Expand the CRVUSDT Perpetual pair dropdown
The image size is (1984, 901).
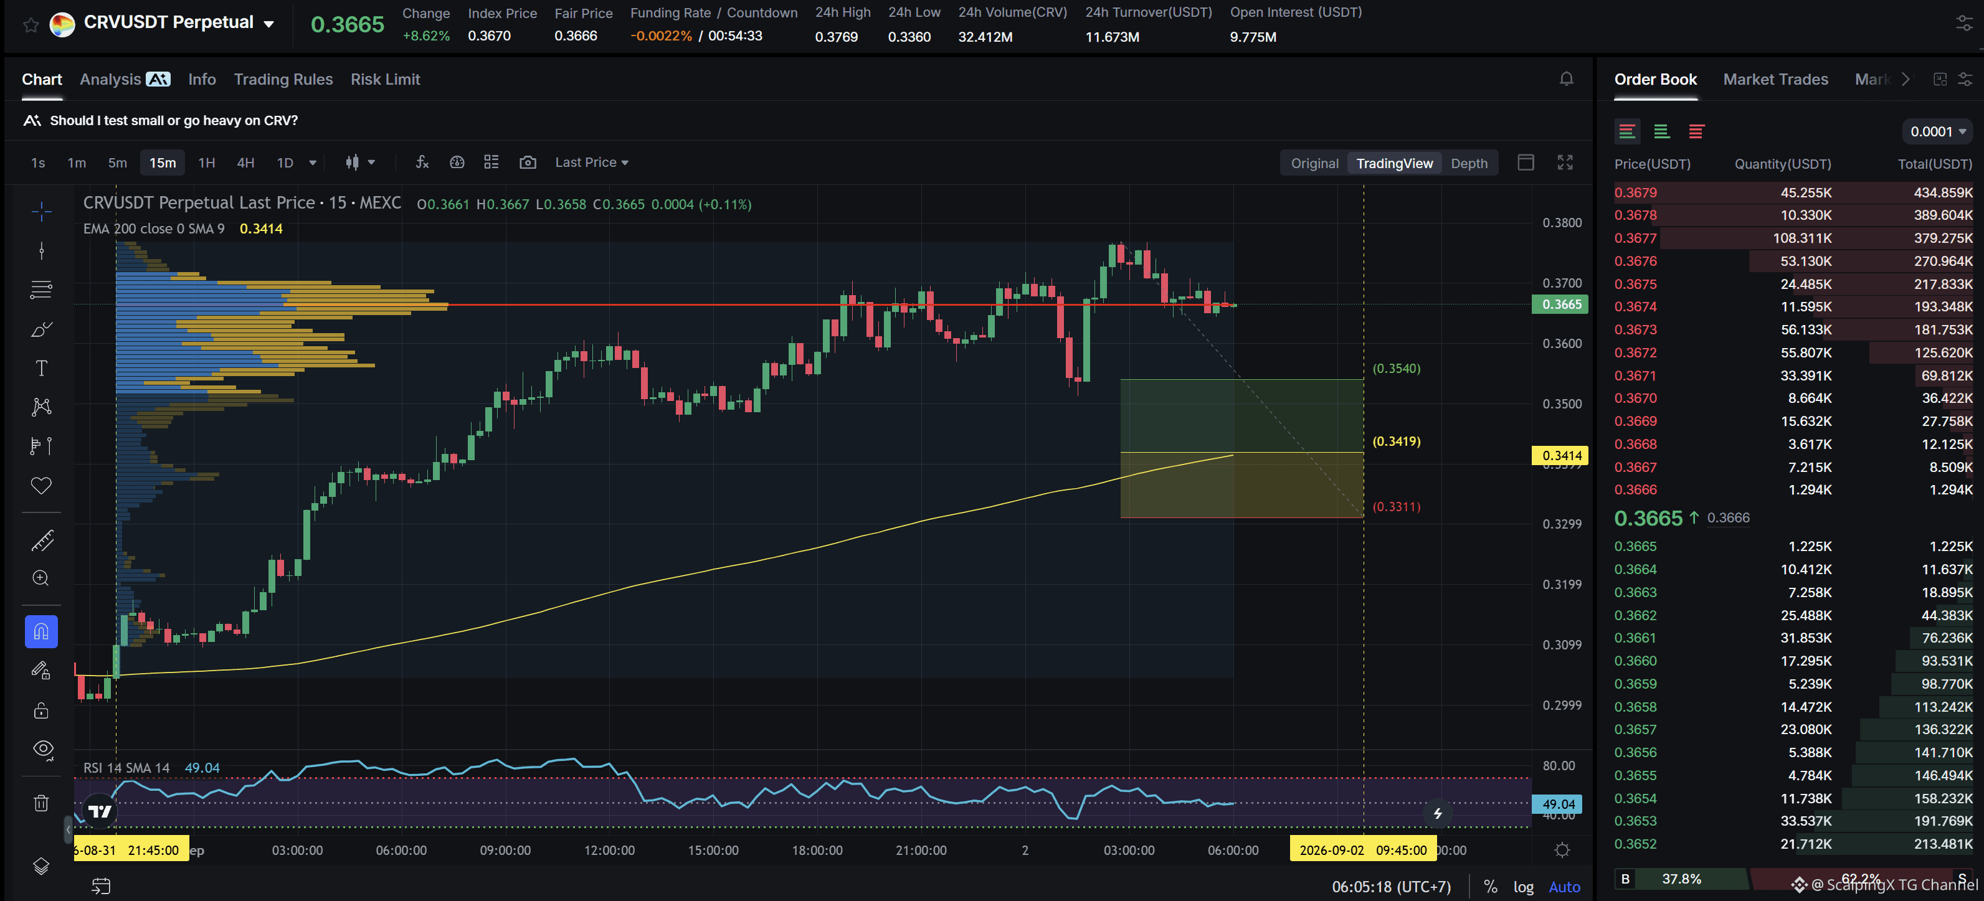point(269,24)
